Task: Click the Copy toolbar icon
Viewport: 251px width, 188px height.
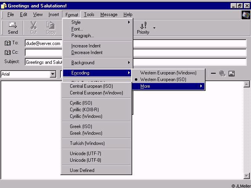Action: (x=51, y=28)
